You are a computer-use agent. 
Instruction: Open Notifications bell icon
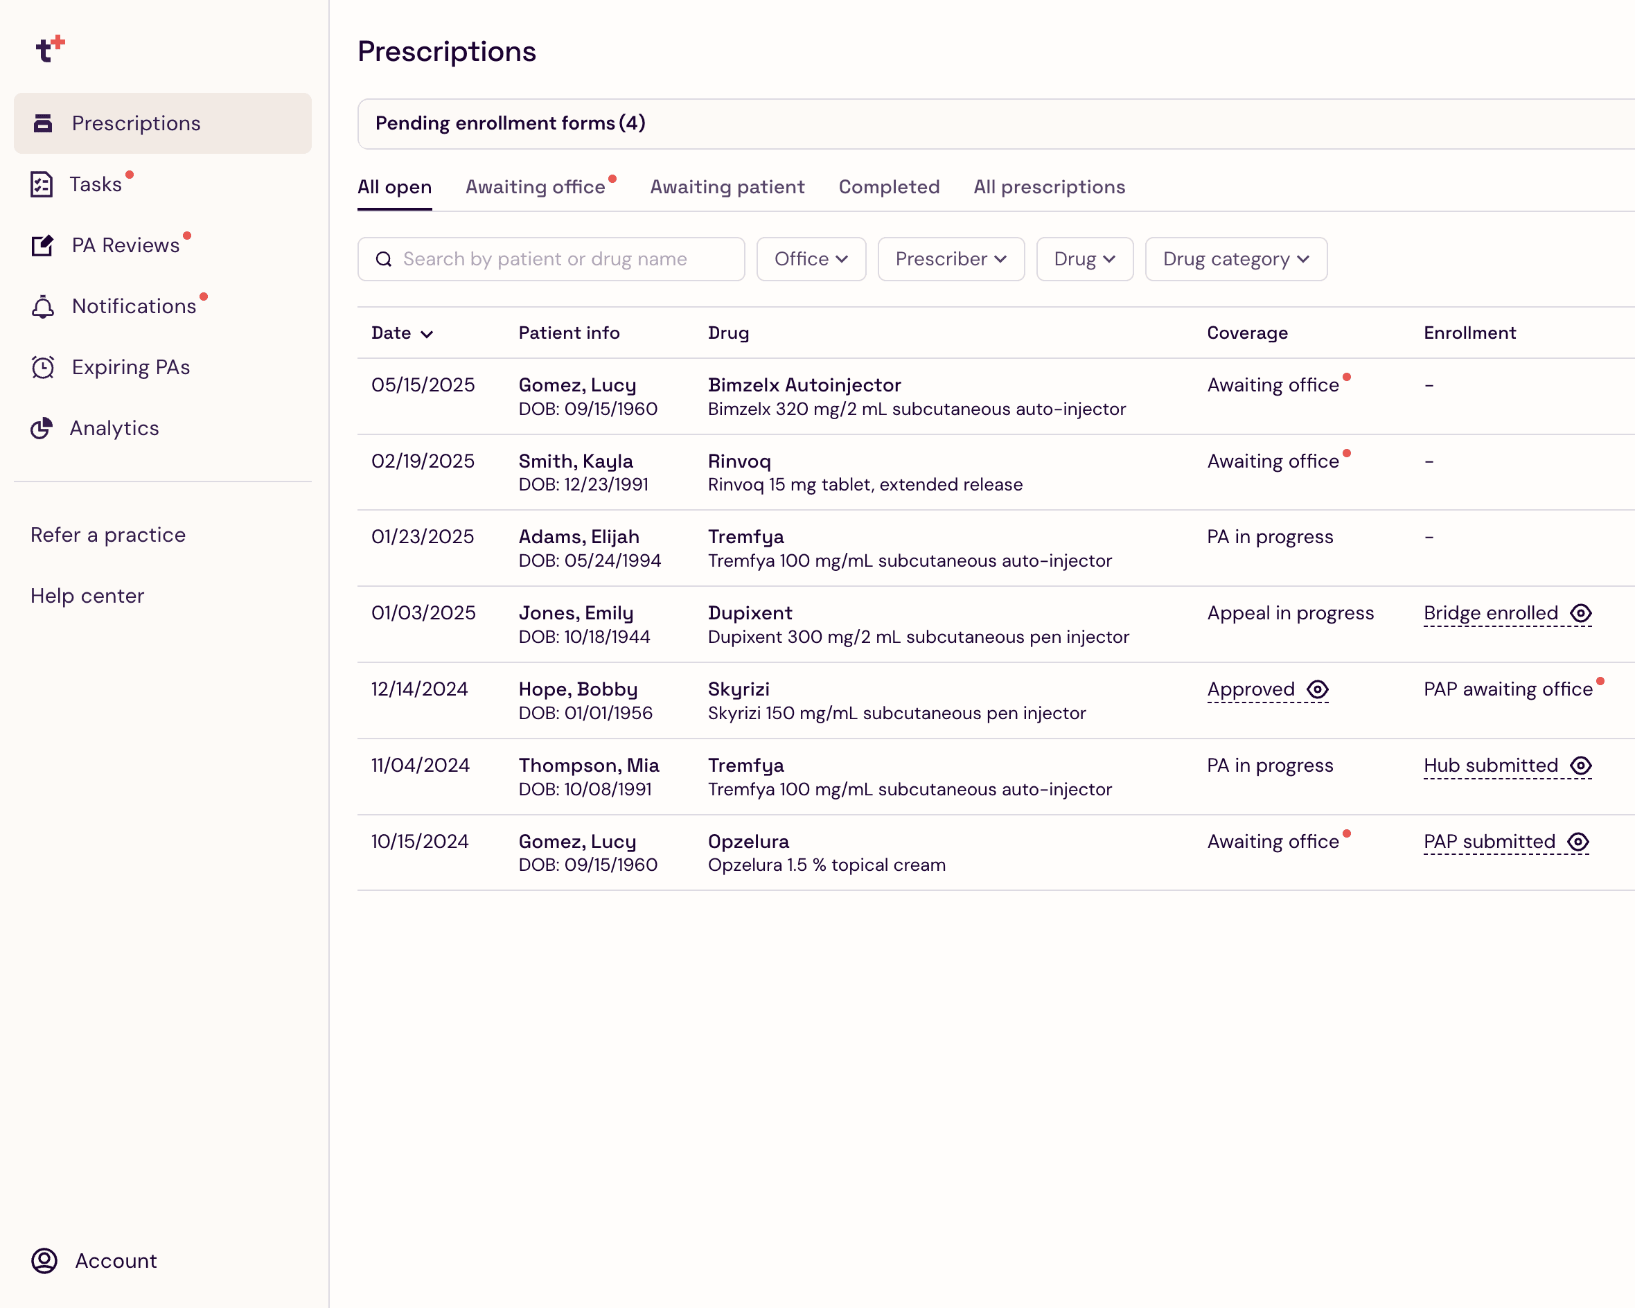point(42,306)
